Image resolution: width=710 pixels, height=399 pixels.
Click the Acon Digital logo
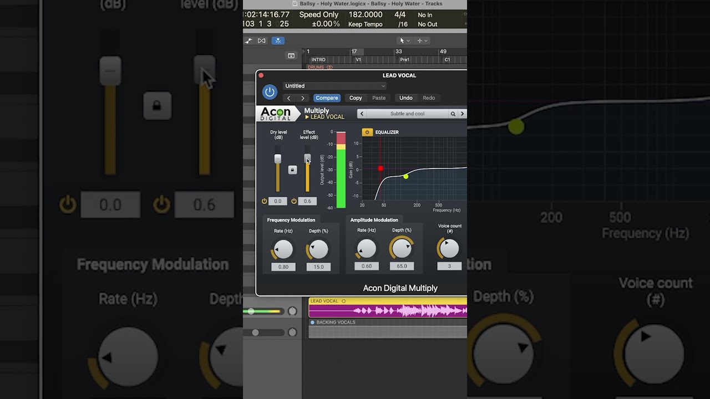pyautogui.click(x=276, y=114)
